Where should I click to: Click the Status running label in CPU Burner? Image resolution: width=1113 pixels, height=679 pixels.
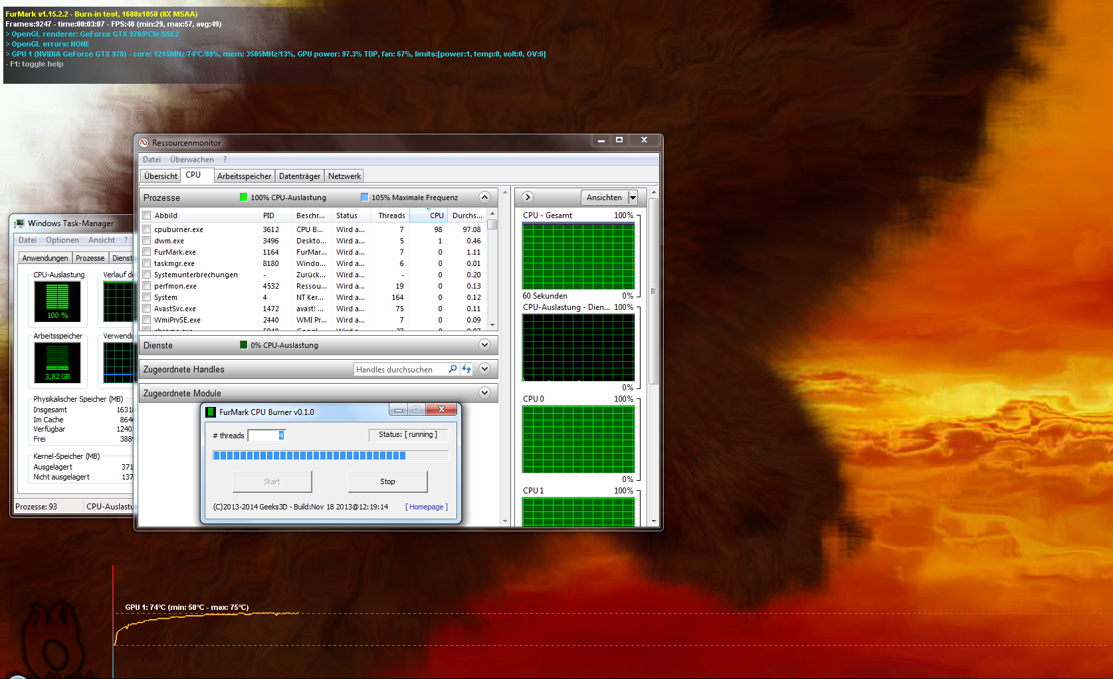click(408, 435)
